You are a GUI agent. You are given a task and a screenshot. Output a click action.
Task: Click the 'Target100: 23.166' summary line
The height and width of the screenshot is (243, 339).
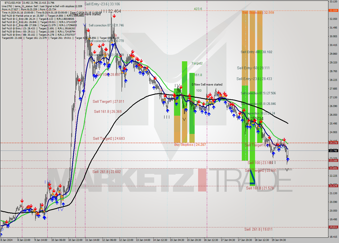pos(60,38)
